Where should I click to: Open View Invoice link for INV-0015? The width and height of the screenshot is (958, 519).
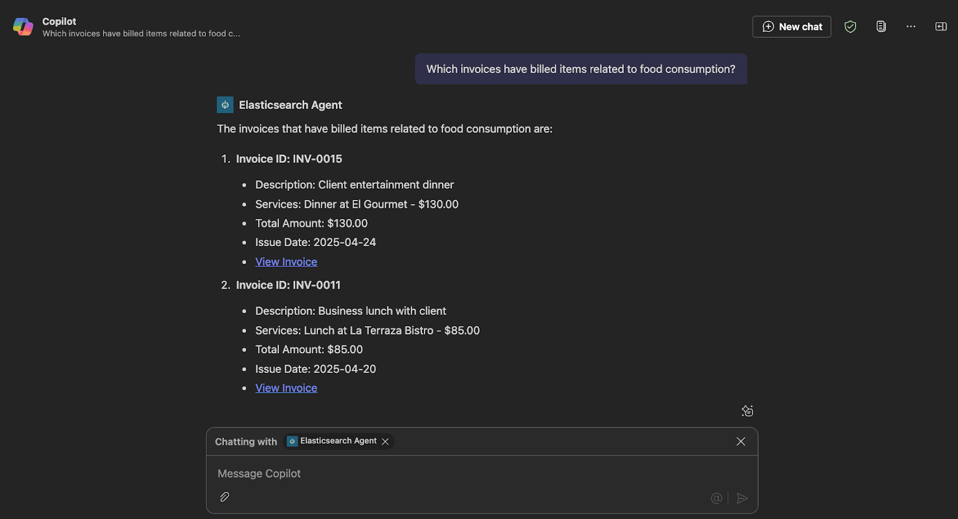(286, 262)
